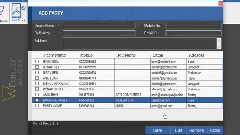Toggle the EXAMPLE PARTY row checkbox
This screenshot has height=135, width=240.
(37, 100)
